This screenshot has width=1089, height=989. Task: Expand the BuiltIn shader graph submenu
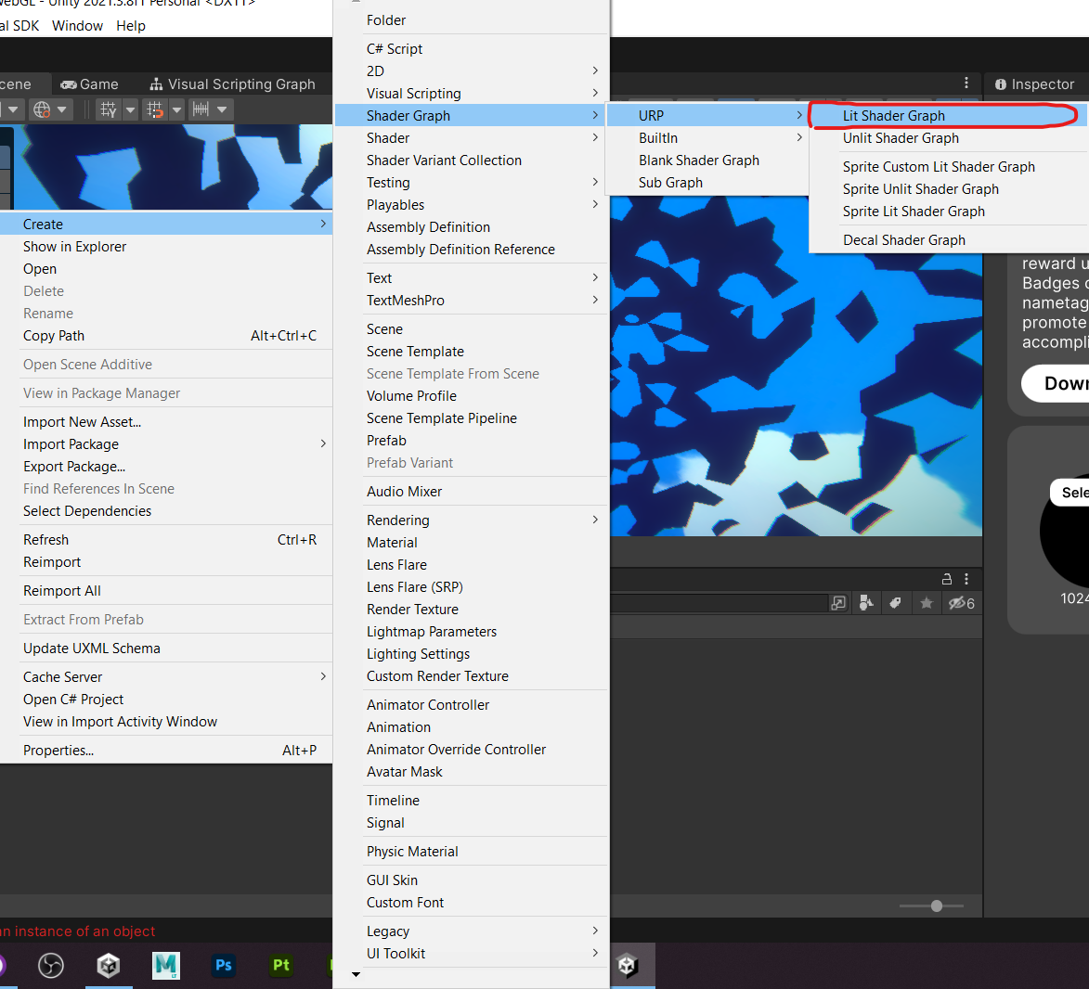(x=799, y=138)
